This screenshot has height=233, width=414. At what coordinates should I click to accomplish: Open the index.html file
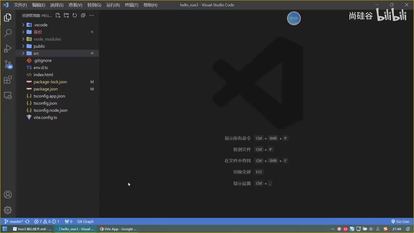[57, 75]
